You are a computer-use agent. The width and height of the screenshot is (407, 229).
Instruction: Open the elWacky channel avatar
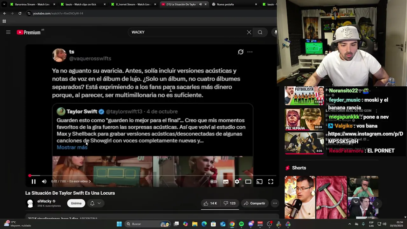(30, 203)
